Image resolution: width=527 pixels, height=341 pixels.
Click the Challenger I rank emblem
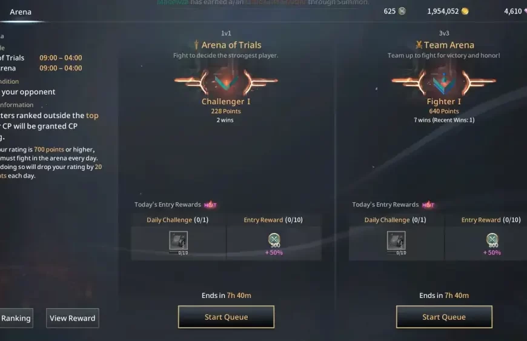click(226, 82)
